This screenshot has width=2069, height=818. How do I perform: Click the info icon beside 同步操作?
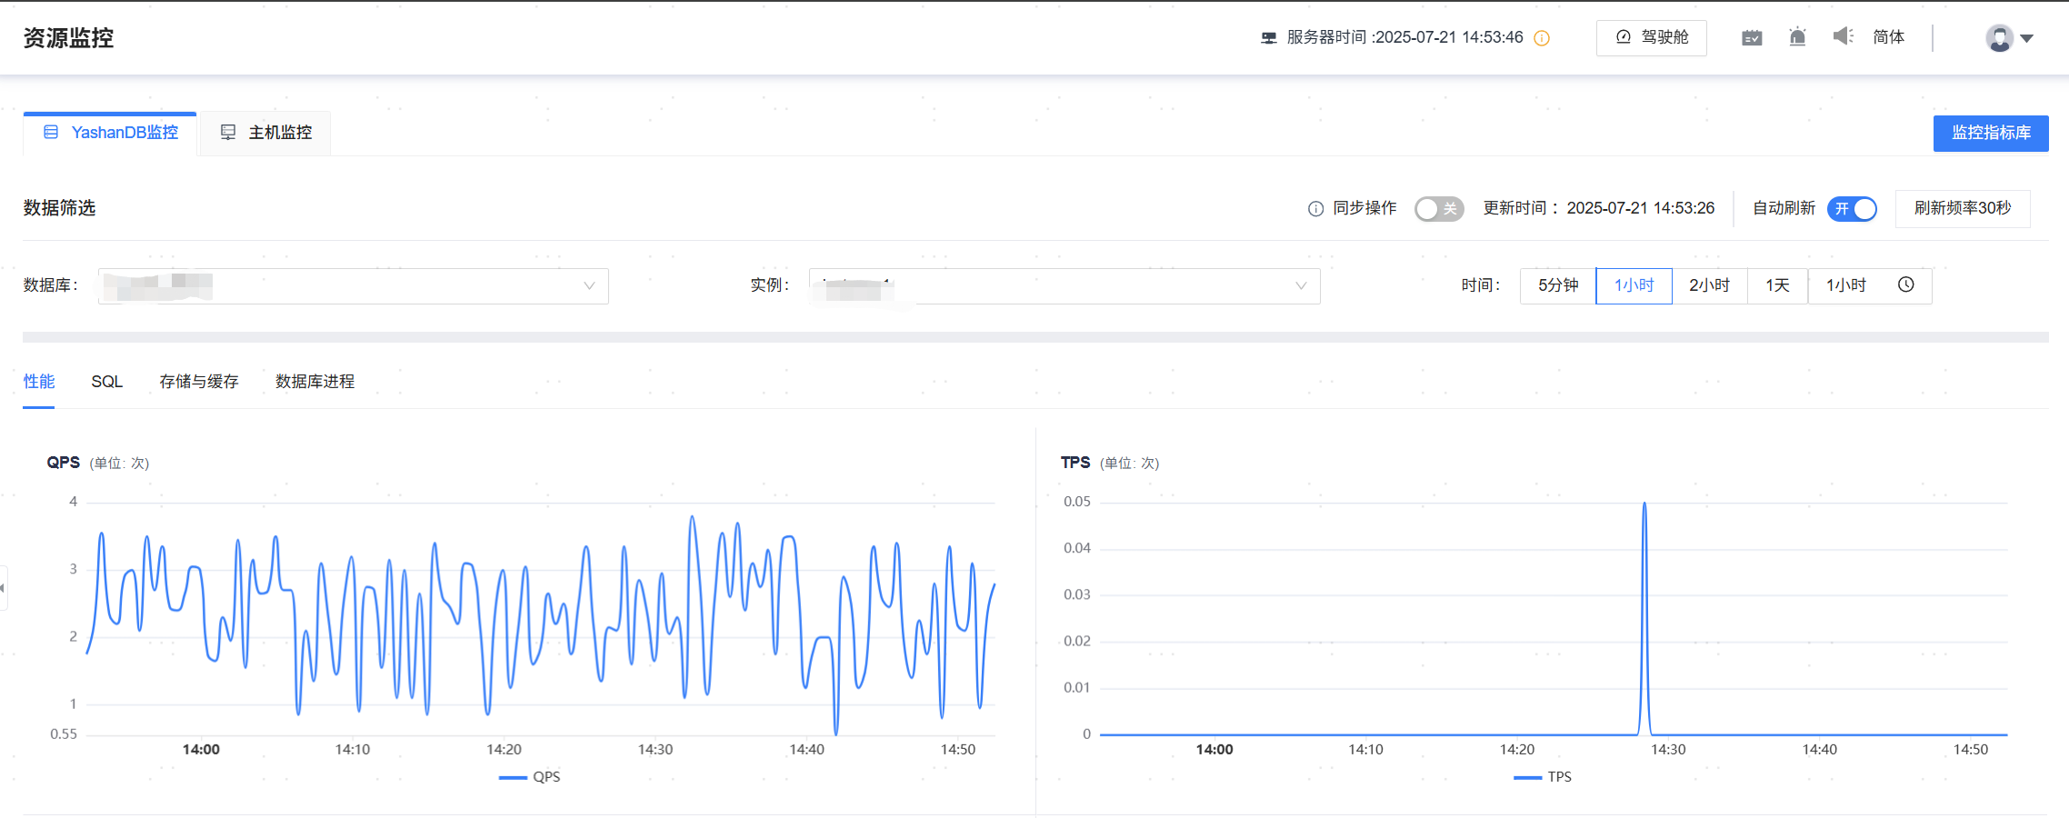pyautogui.click(x=1315, y=209)
